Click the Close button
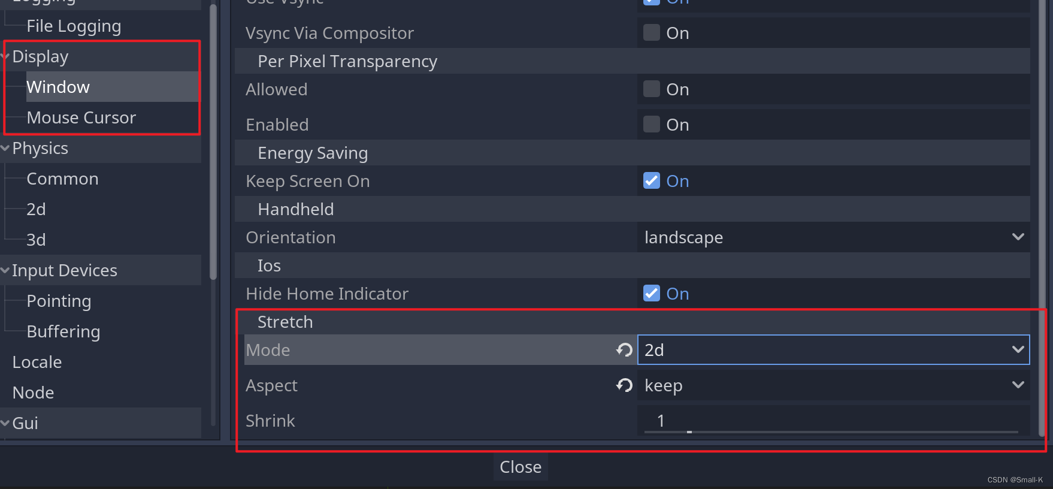This screenshot has width=1053, height=489. tap(521, 467)
